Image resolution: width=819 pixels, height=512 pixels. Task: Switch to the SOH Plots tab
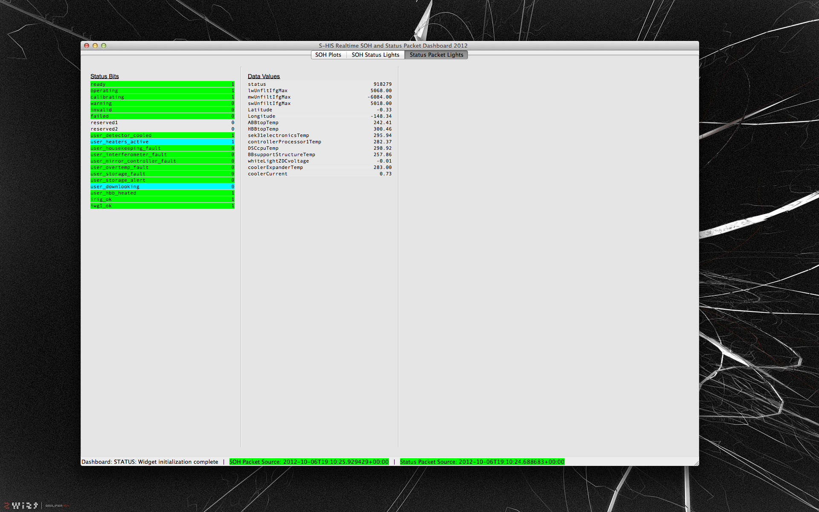pyautogui.click(x=328, y=55)
